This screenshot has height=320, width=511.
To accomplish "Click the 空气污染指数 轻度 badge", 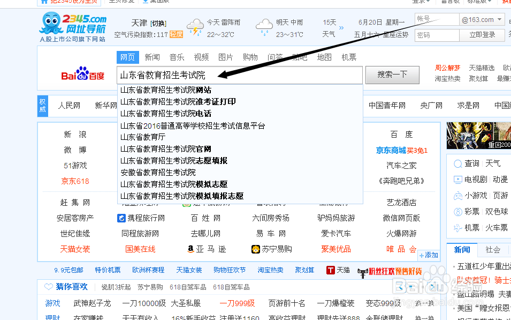I will (176, 34).
